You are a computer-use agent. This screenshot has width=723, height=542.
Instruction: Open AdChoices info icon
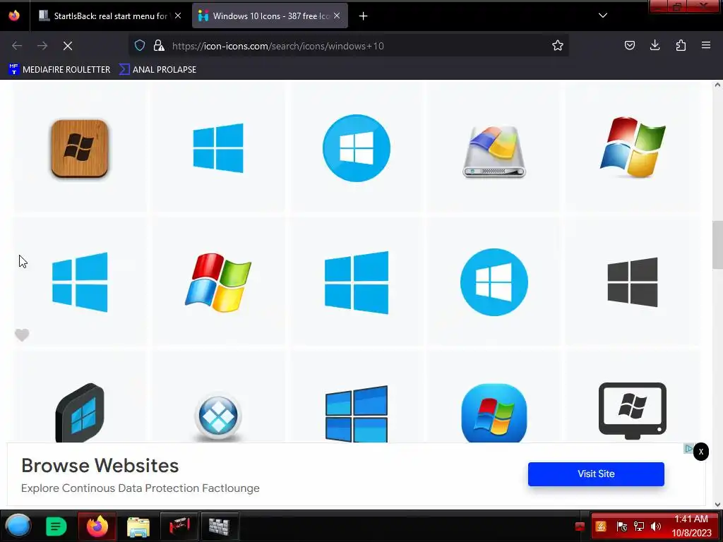pos(688,448)
